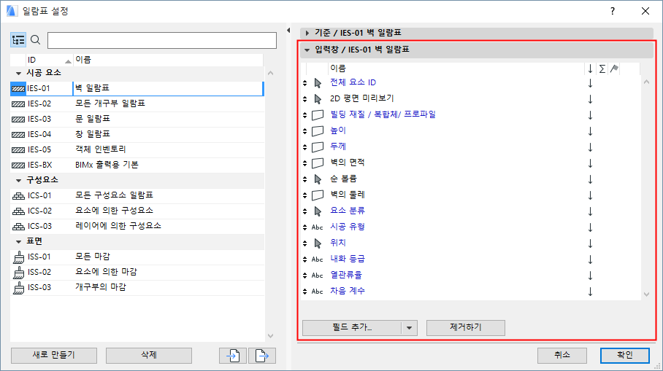Toggle sort arrow for 차음 계수

(x=590, y=292)
